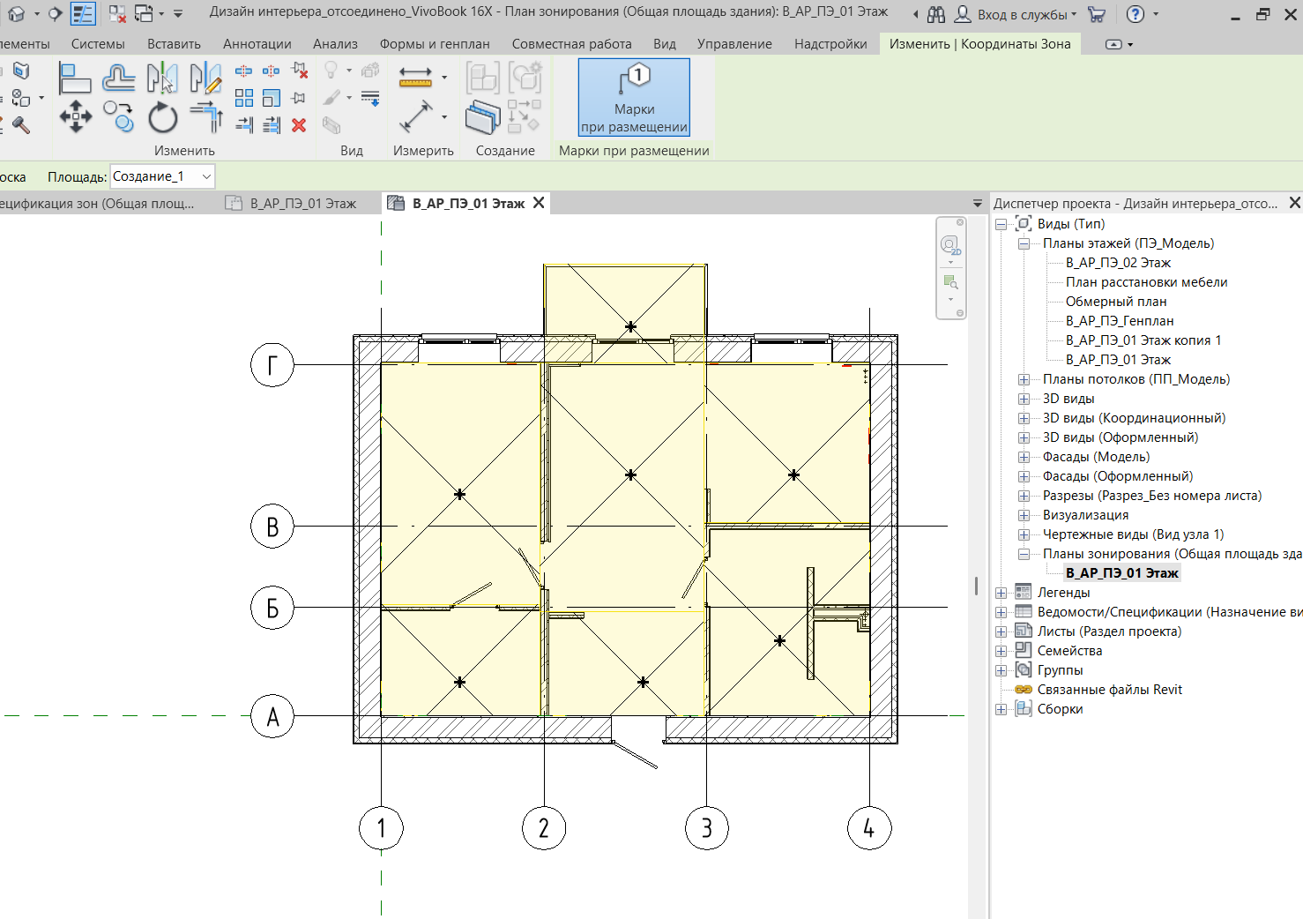Select the Scale tool
Viewport: 1303px width, 919px height.
tap(272, 98)
